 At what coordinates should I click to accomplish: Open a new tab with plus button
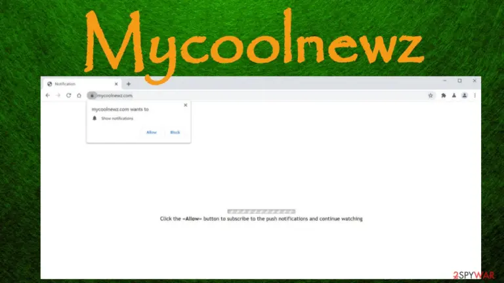pyautogui.click(x=129, y=84)
